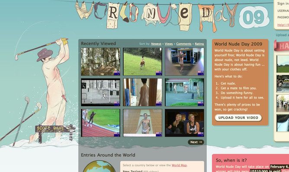Click the New Zealand country entry

[141, 171]
